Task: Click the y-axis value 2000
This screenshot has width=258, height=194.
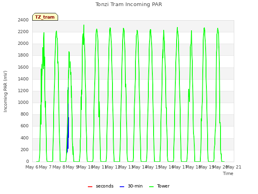Action: coord(23,43)
